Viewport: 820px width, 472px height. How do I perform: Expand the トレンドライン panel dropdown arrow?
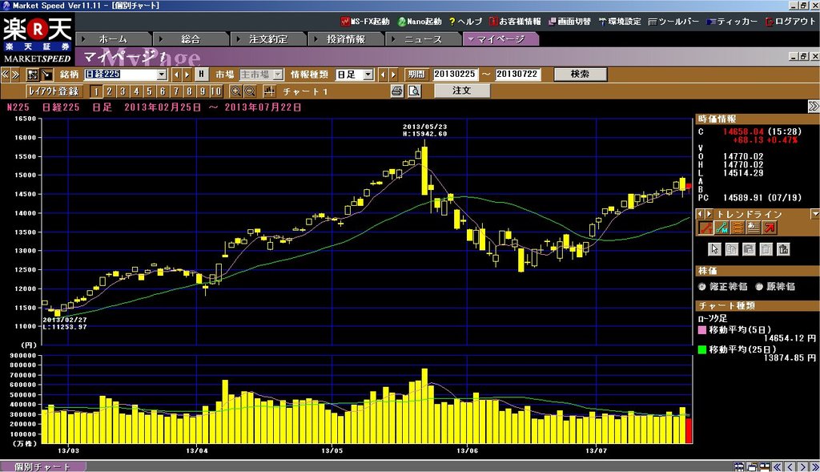click(x=814, y=214)
